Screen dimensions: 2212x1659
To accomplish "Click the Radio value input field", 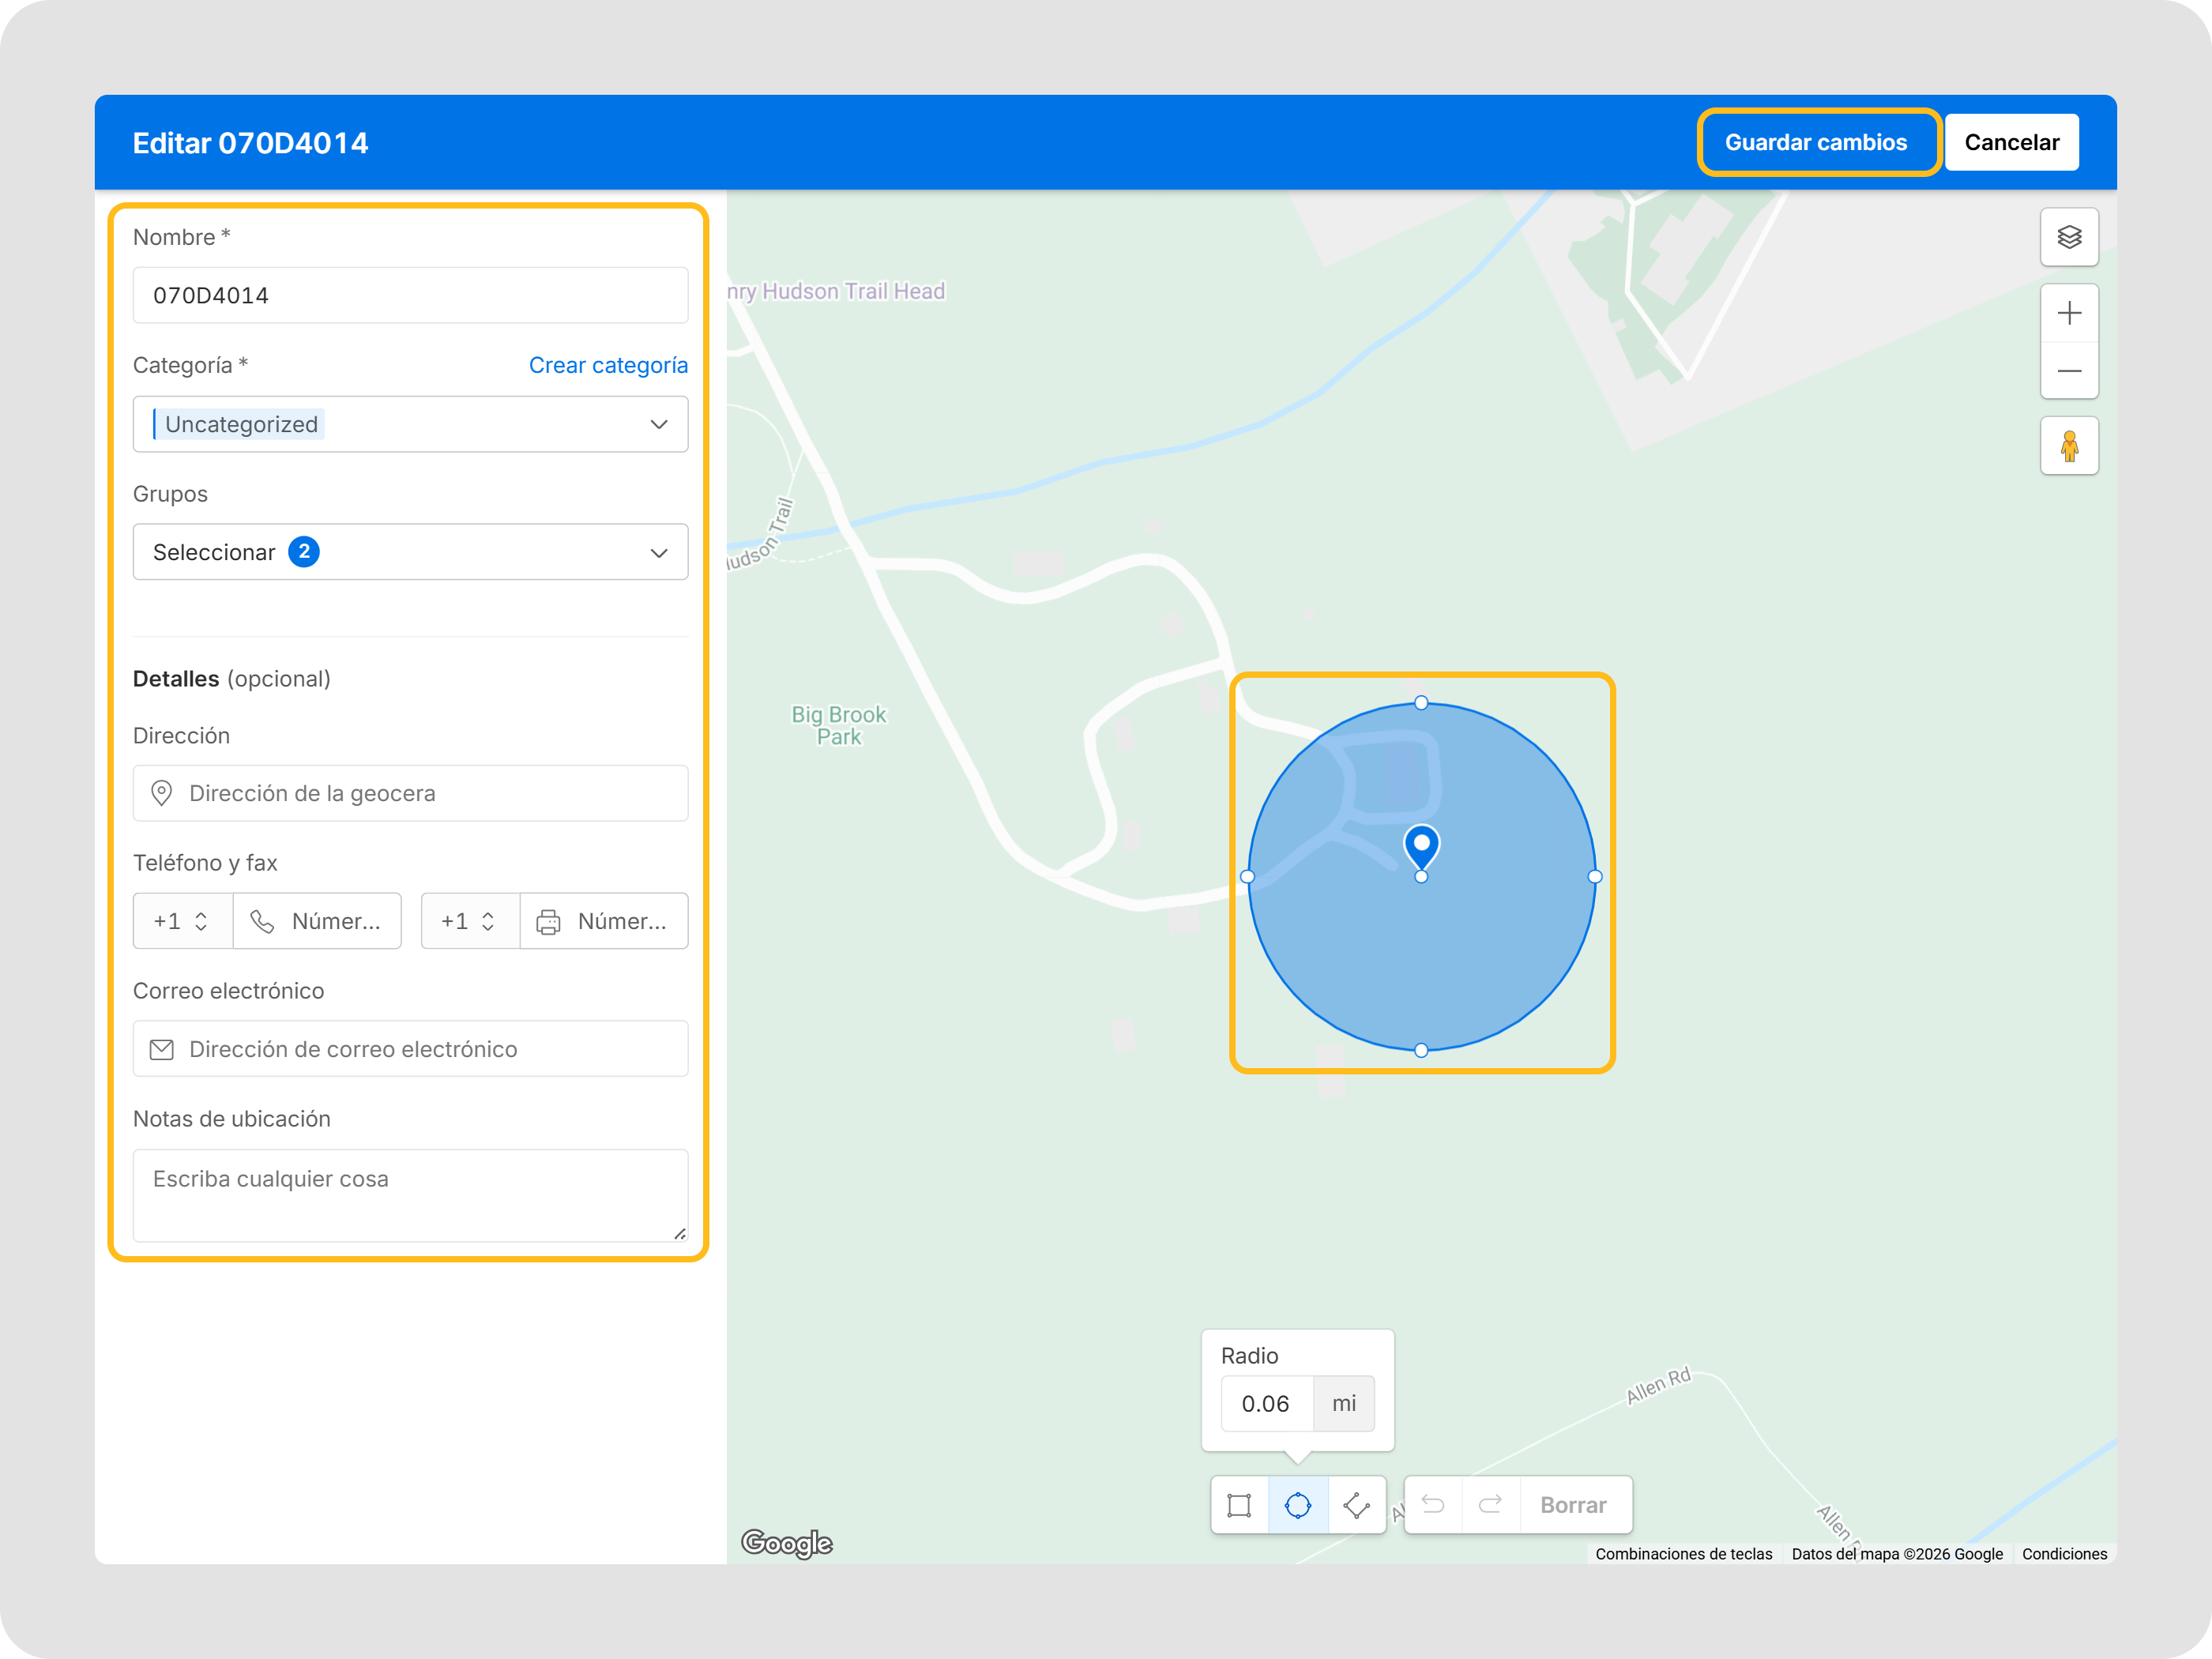I will (1266, 1404).
